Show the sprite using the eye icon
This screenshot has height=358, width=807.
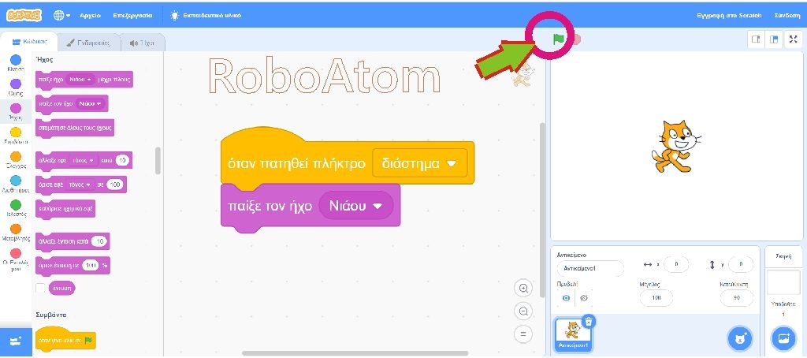point(566,298)
